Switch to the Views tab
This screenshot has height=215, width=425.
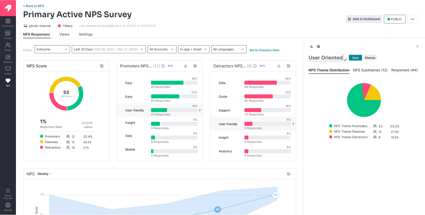(x=64, y=35)
